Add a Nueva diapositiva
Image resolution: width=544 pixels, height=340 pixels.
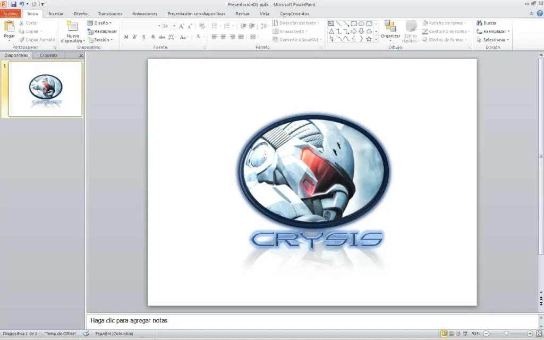[x=72, y=31]
